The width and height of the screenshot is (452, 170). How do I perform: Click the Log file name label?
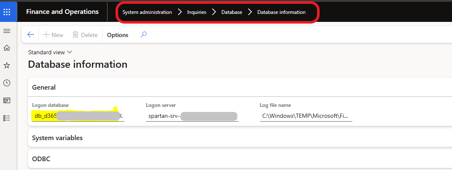pos(275,105)
